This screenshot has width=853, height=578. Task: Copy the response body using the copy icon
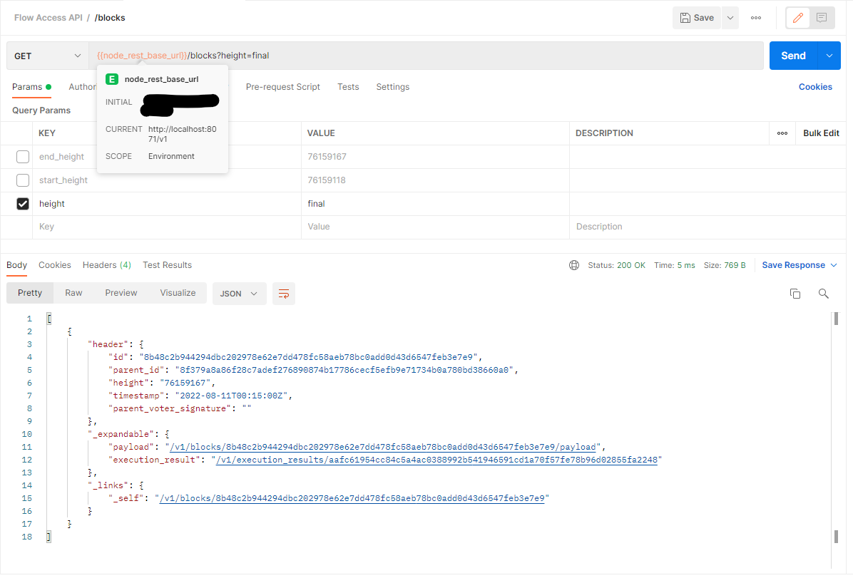click(795, 293)
